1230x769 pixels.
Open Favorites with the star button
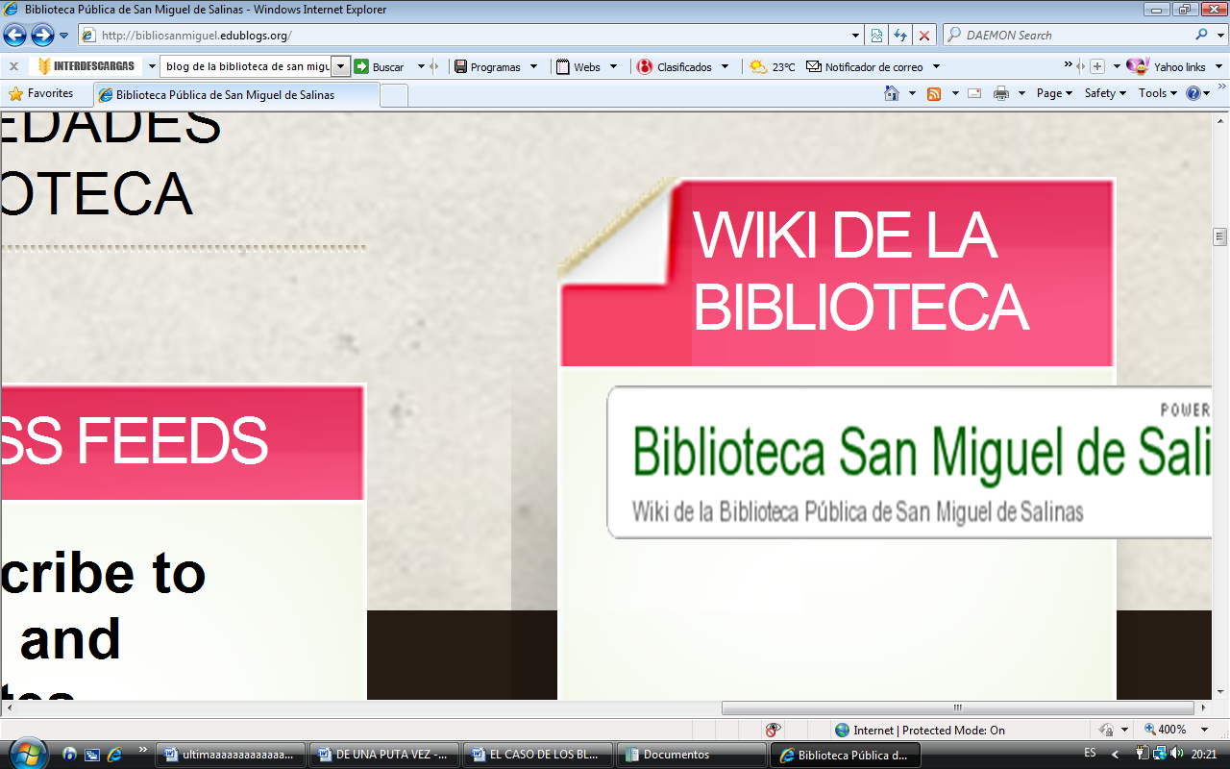[40, 93]
